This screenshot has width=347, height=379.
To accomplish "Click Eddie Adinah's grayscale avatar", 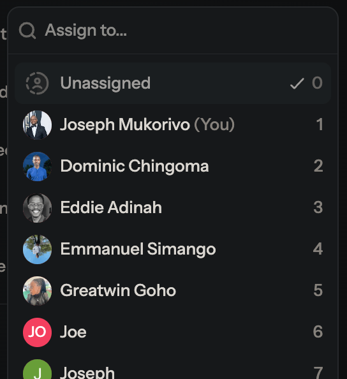I will coord(37,208).
